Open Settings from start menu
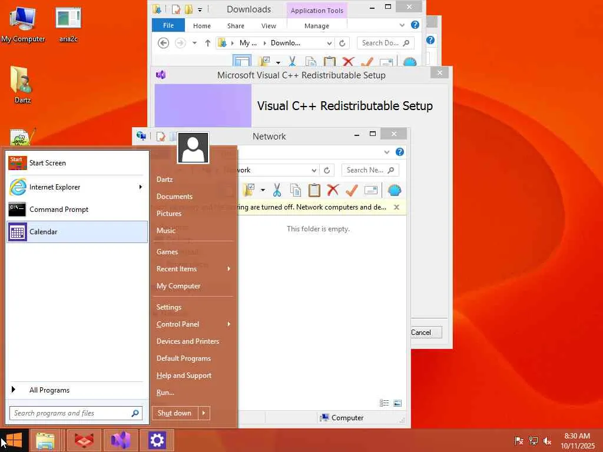This screenshot has height=452, width=603. [169, 307]
